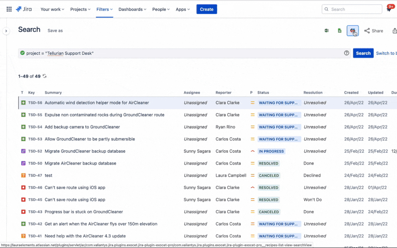Viewport: 397px width, 248px height.
Task: Expand the Dashboards dropdown
Action: pos(132,9)
